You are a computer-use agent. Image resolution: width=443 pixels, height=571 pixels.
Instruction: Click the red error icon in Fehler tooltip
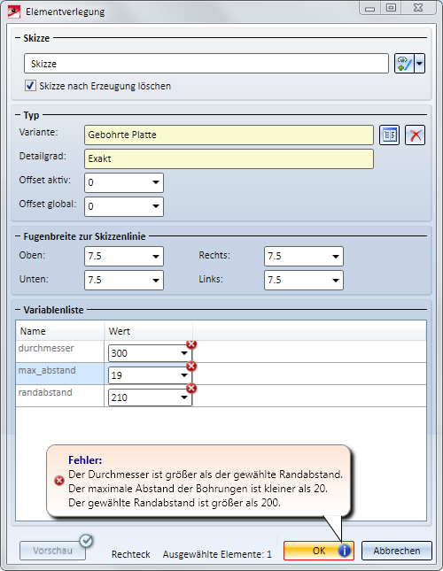(59, 481)
